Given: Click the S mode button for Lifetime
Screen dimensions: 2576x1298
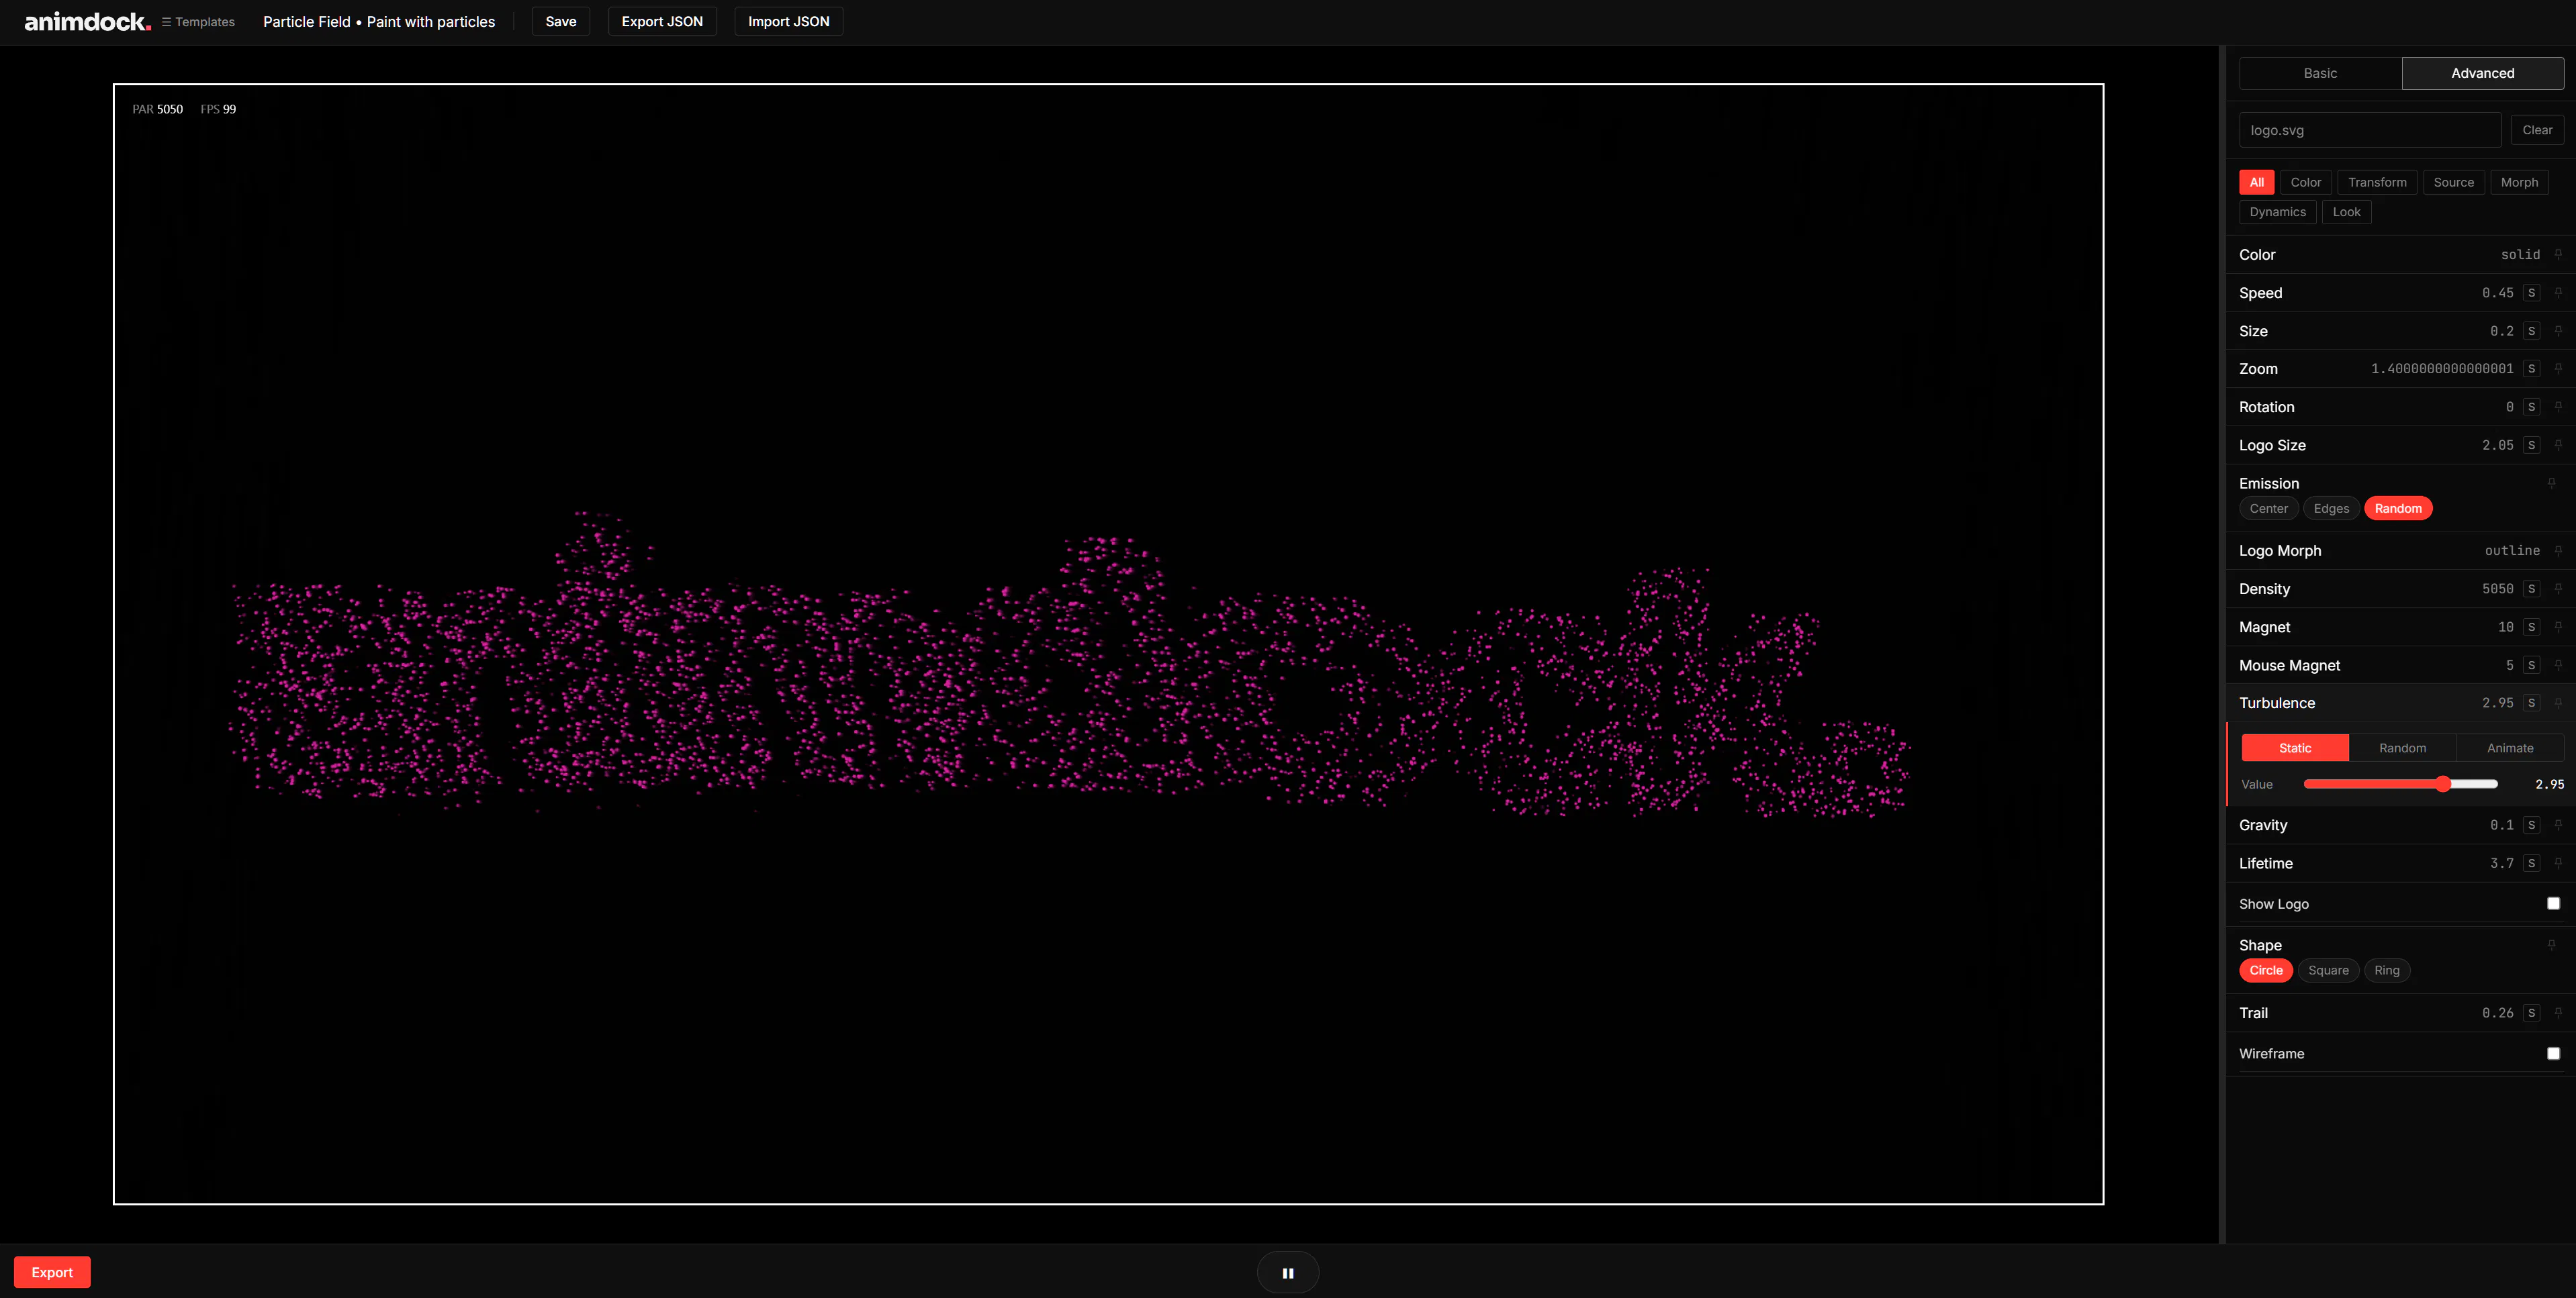Looking at the screenshot, I should click(2531, 863).
